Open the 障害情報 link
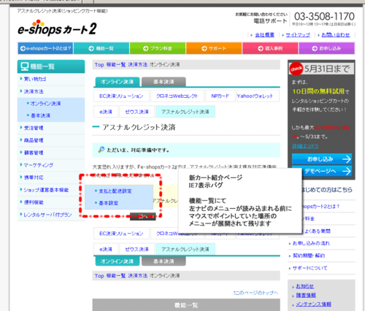This screenshot has width=365, height=311. pos(306,295)
